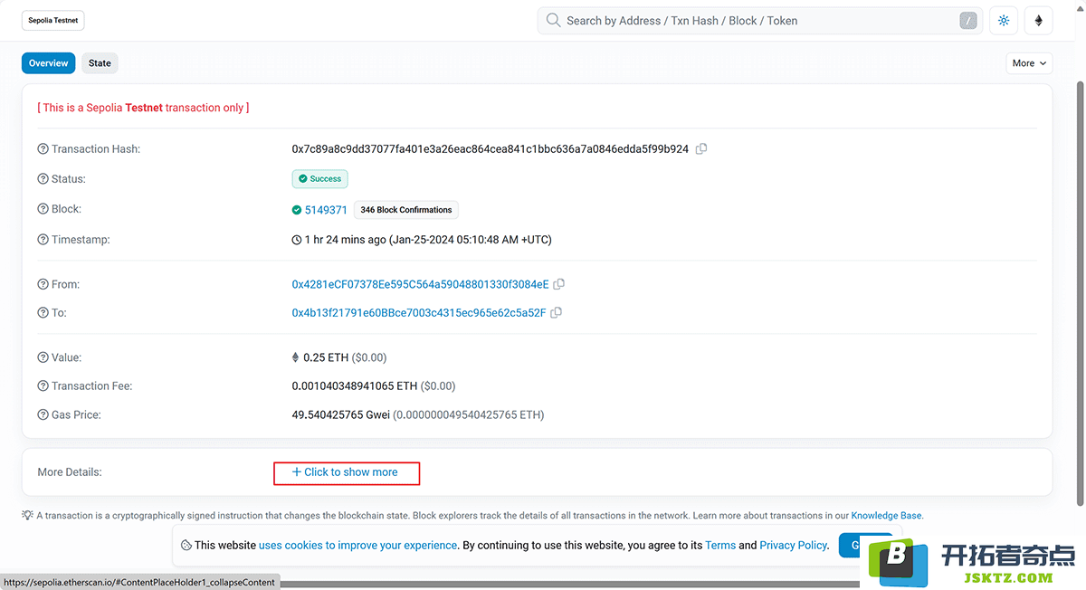Toggle the light/dark theme sun icon
The height and width of the screenshot is (590, 1086).
coord(1004,21)
